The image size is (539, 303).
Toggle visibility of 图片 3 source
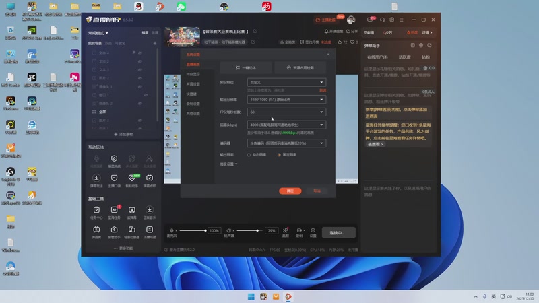click(x=140, y=121)
